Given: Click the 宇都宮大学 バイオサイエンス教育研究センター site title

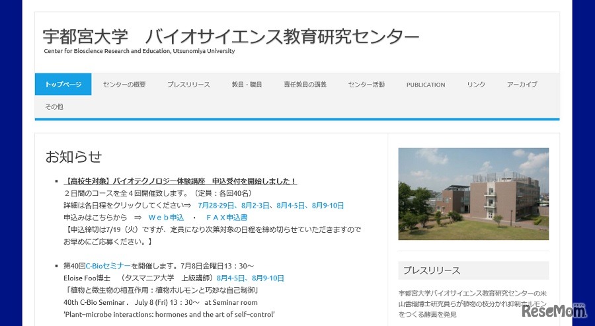Looking at the screenshot, I should pos(231,36).
